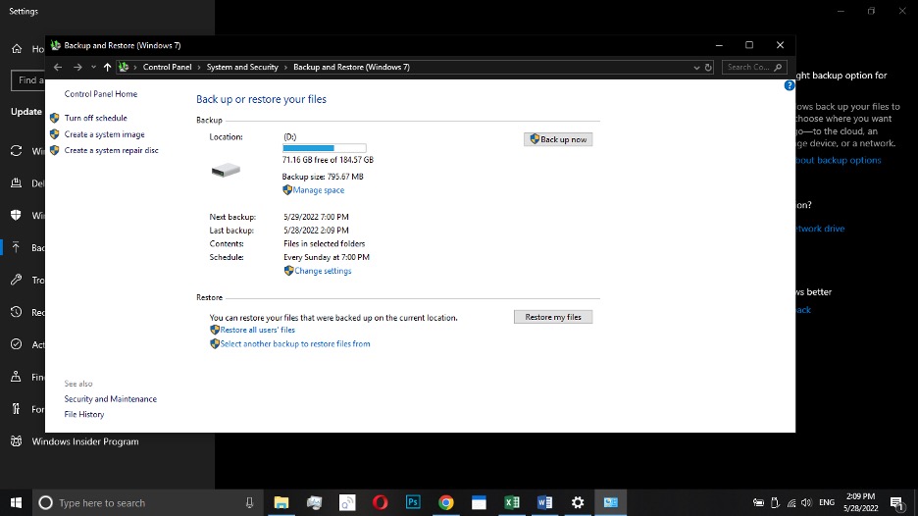
Task: Click the Forward navigation arrow
Action: (77, 68)
